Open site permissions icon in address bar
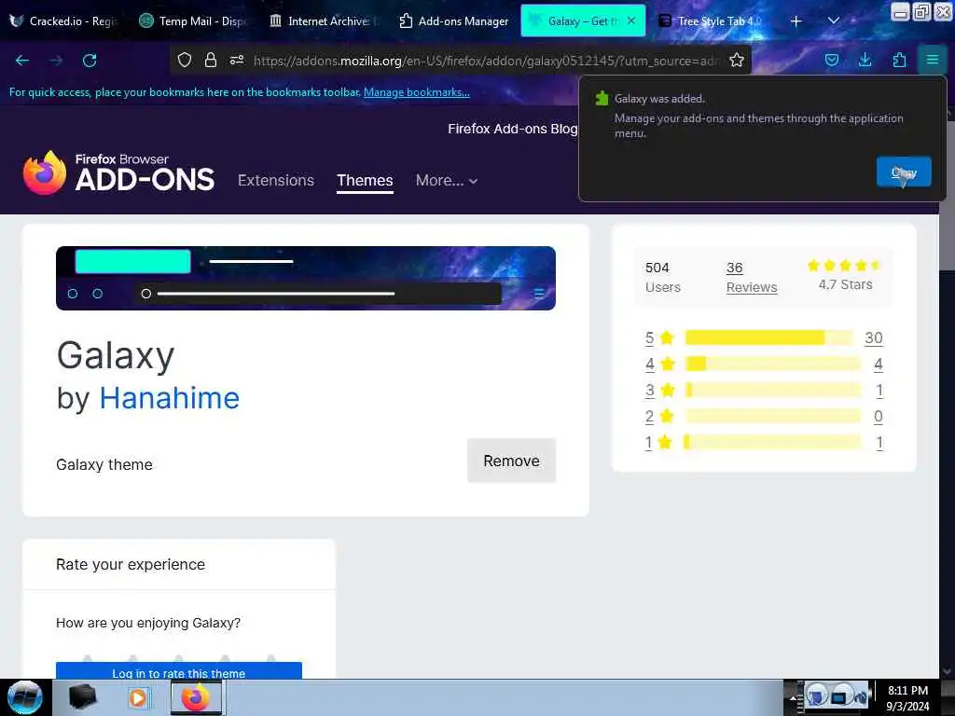 [x=237, y=60]
